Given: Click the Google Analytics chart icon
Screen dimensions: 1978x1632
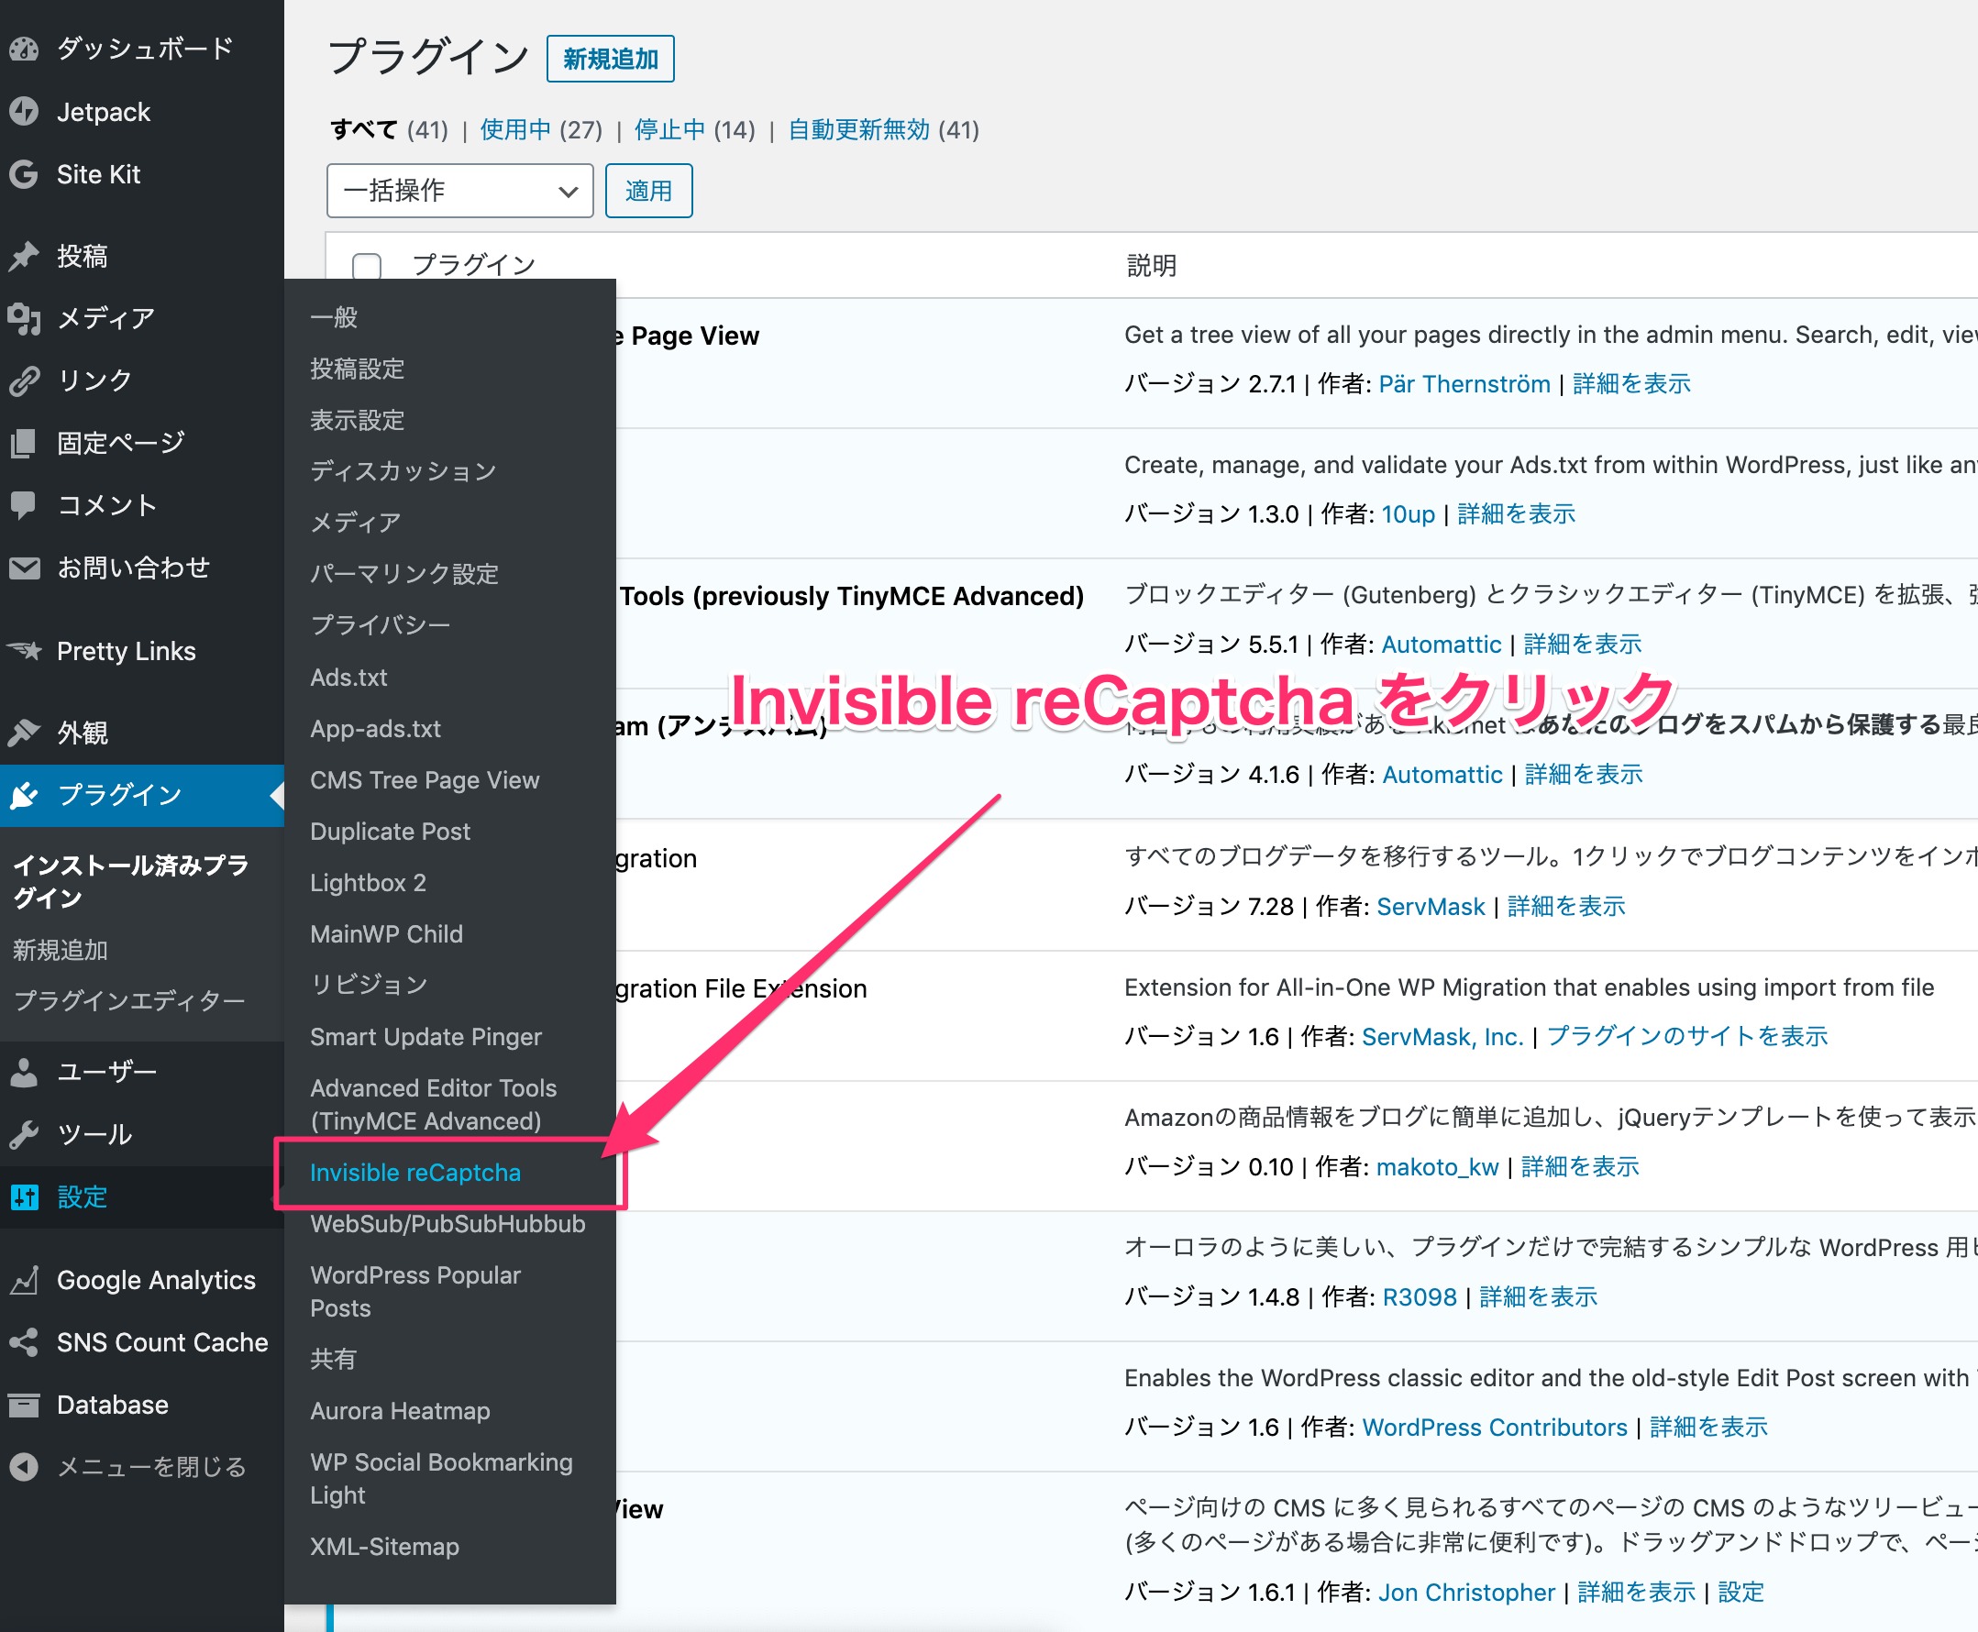Looking at the screenshot, I should (25, 1279).
